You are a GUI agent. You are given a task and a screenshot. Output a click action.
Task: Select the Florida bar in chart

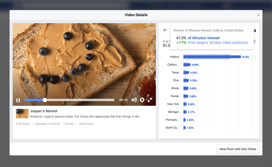(x=186, y=96)
